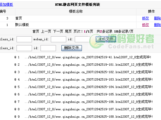Click 修改 for the 首页 template
Viewport: 161px width, 120px height.
point(145,18)
